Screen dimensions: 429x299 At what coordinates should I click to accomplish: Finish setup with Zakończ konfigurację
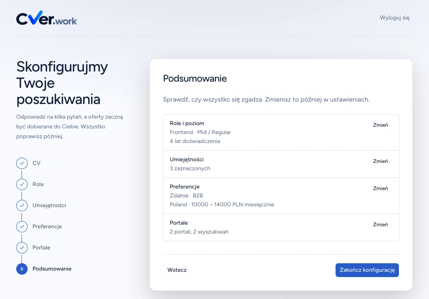pos(367,270)
